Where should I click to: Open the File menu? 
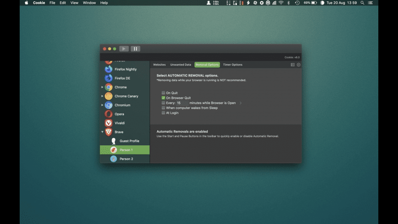coord(52,3)
